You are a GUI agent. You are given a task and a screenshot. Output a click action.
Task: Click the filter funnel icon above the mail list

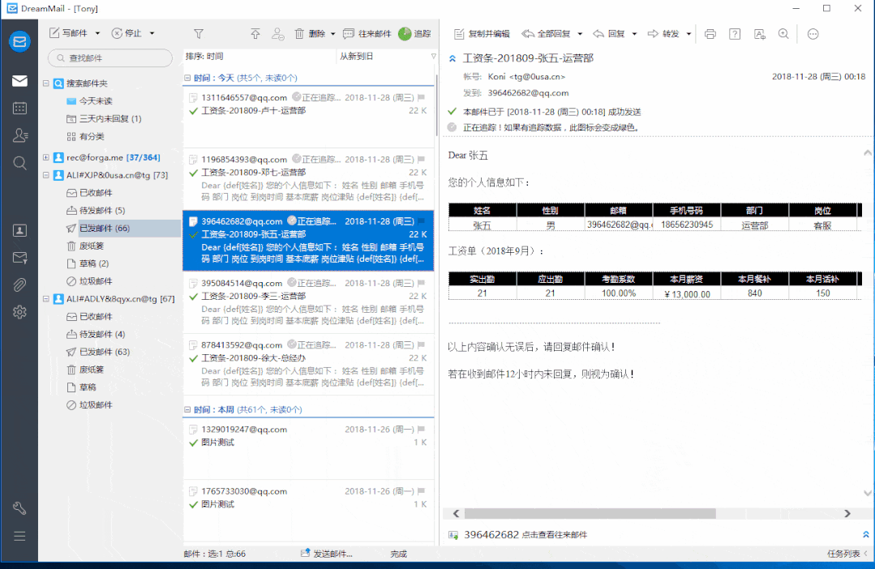pos(198,34)
